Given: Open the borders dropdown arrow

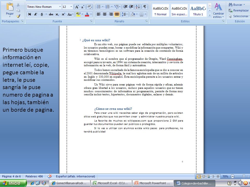Looking at the screenshot, I should pyautogui.click(x=145, y=14).
